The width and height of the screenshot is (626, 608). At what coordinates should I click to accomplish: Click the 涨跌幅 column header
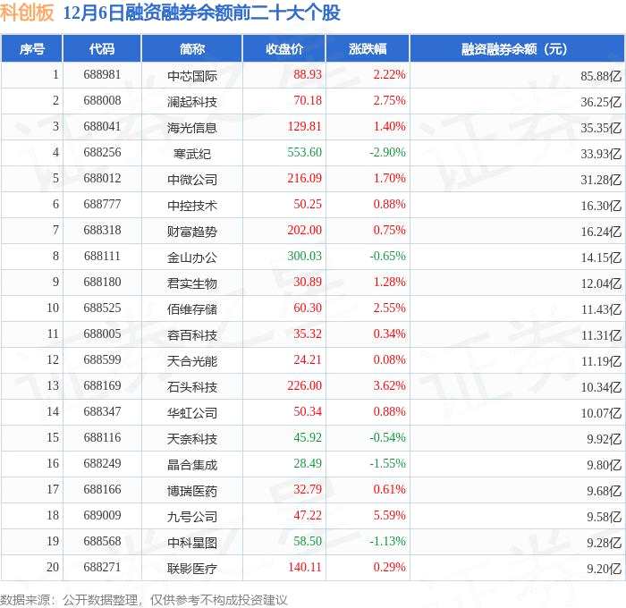[x=368, y=48]
